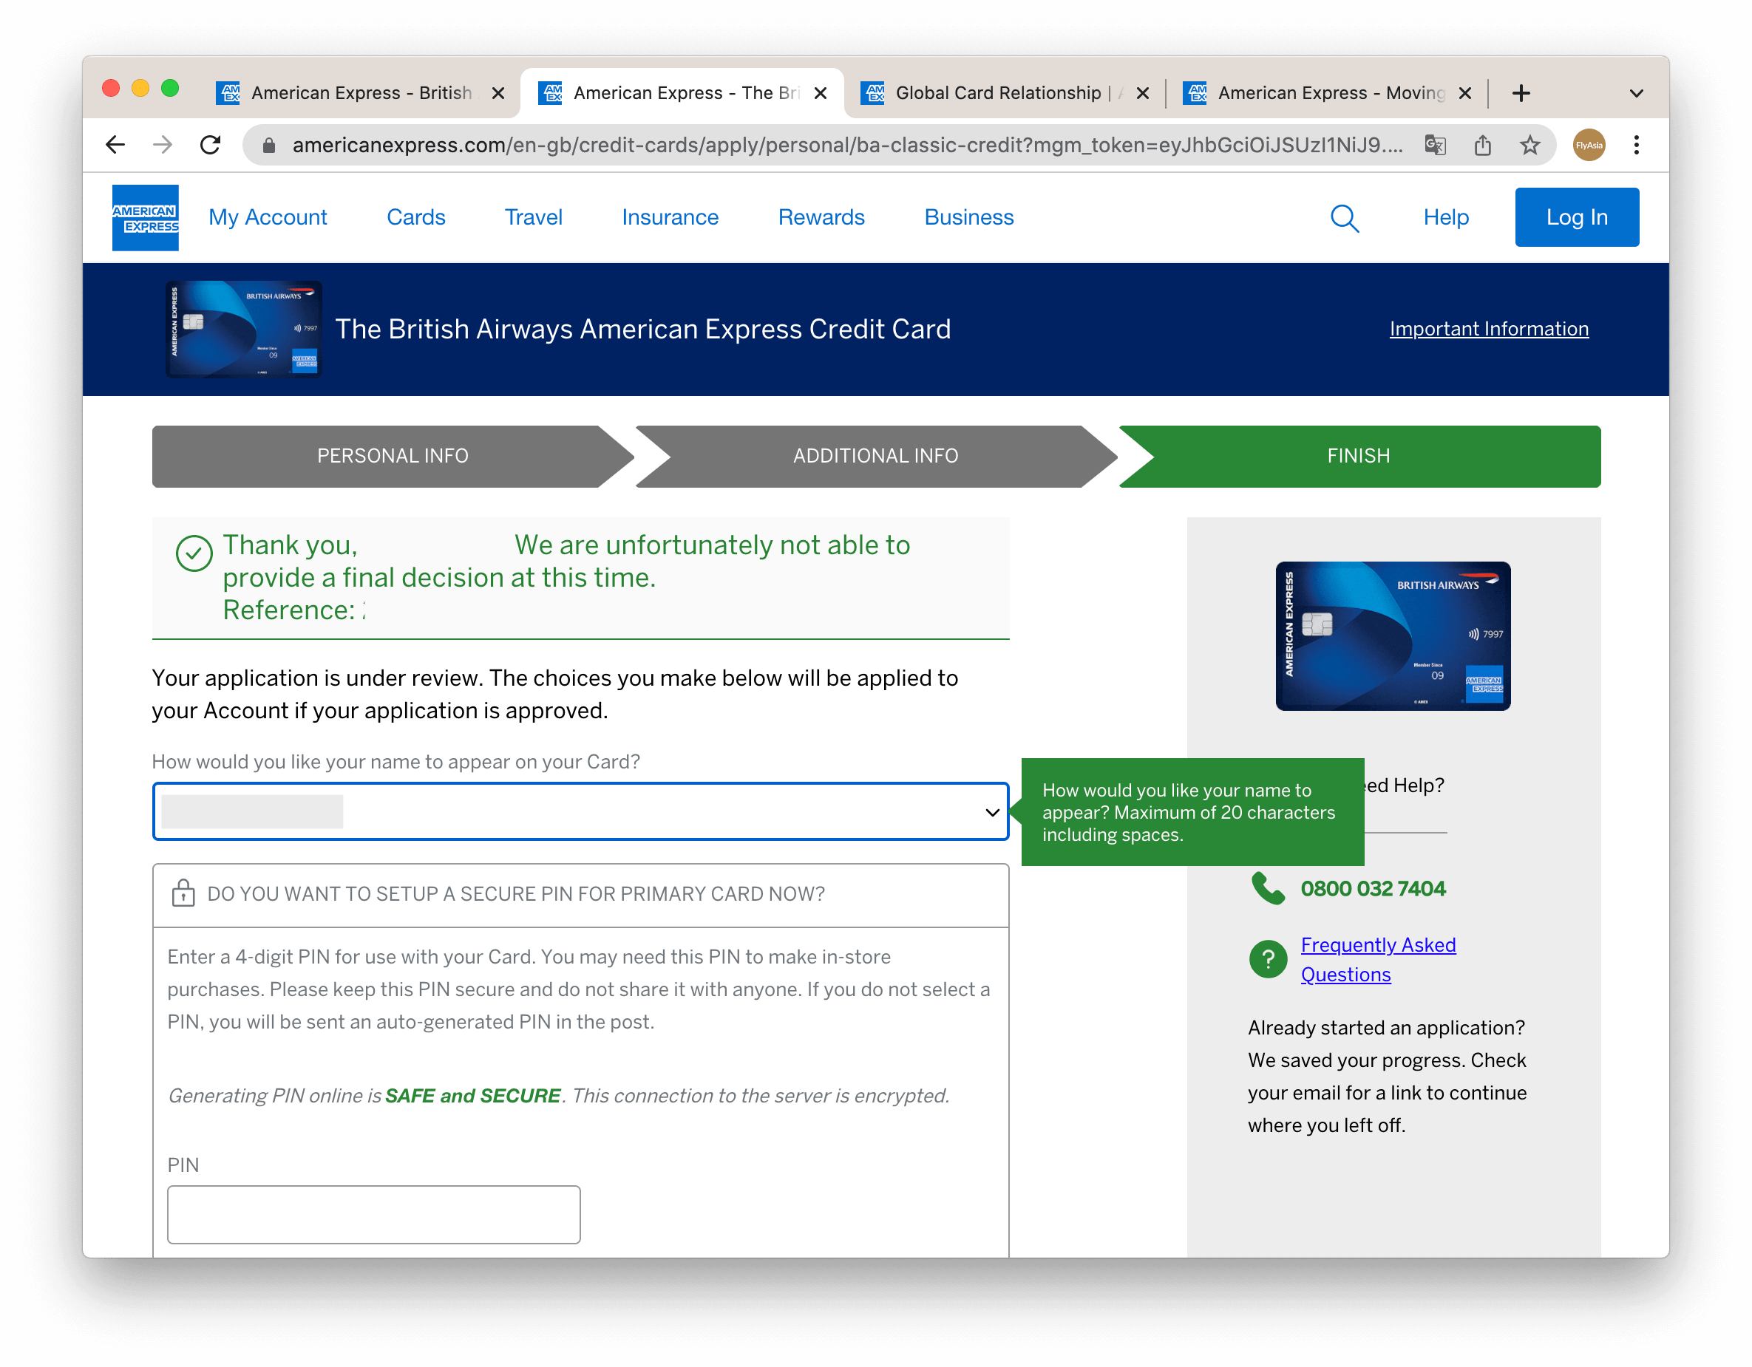Click the translate icon in the address bar
The width and height of the screenshot is (1752, 1367).
1435,145
